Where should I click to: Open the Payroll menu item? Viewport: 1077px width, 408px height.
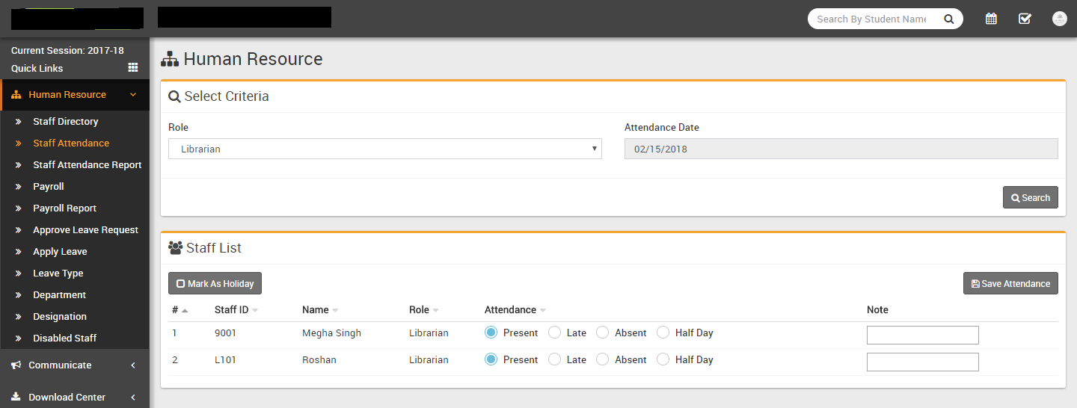[x=49, y=187]
